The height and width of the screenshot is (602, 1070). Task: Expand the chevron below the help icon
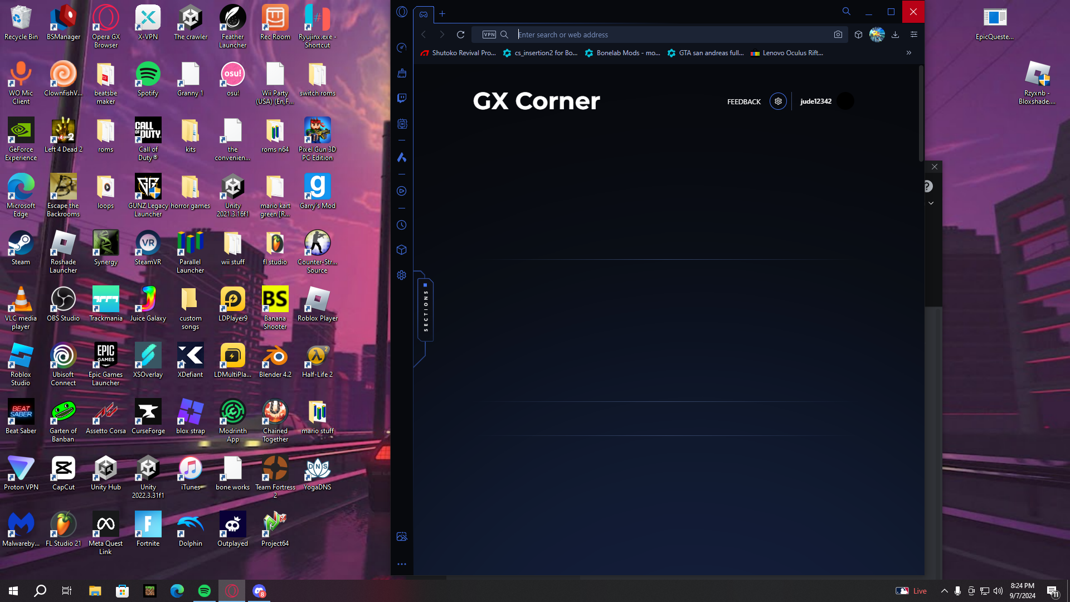pyautogui.click(x=931, y=203)
